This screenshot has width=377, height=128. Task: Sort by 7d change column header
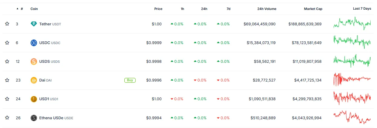[228, 9]
